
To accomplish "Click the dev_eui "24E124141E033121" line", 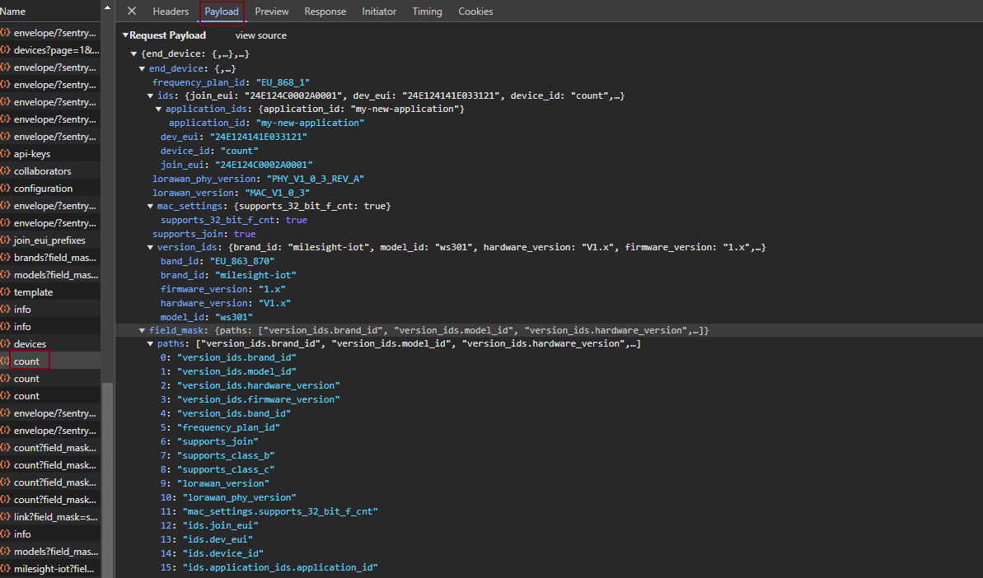I will click(x=234, y=137).
